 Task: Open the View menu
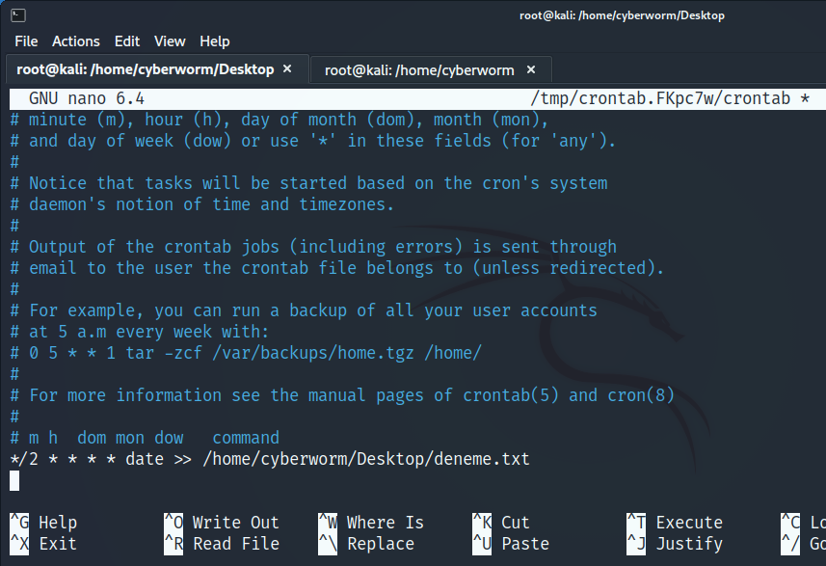tap(170, 41)
